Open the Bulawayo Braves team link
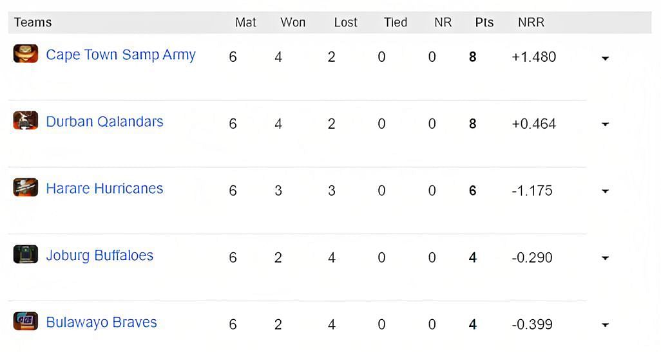The height and width of the screenshot is (352, 661). (x=101, y=322)
